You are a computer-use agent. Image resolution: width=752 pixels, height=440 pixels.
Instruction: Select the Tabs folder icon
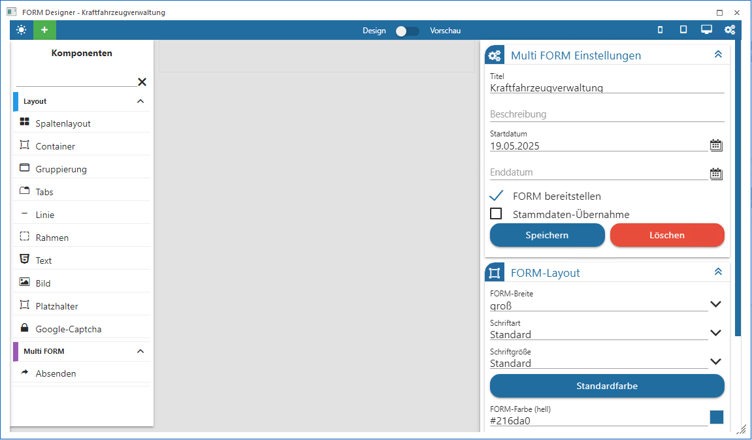pos(24,191)
